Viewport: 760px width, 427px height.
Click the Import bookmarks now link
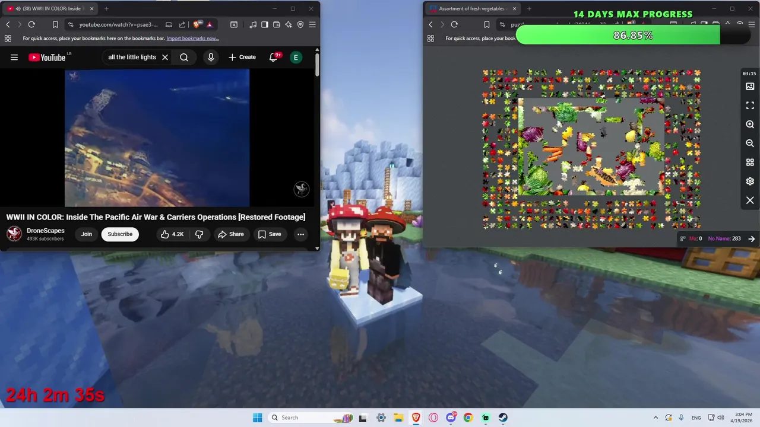[192, 38]
